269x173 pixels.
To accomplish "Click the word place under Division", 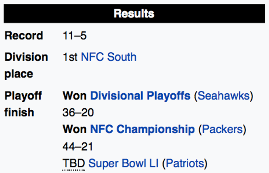I will (19, 74).
